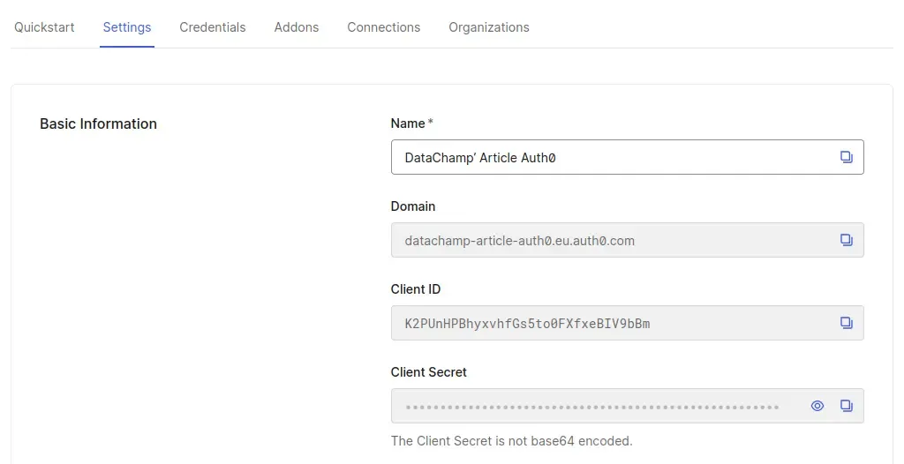Screen dimensions: 904x464
Task: Focus the Name input field
Action: click(x=628, y=157)
